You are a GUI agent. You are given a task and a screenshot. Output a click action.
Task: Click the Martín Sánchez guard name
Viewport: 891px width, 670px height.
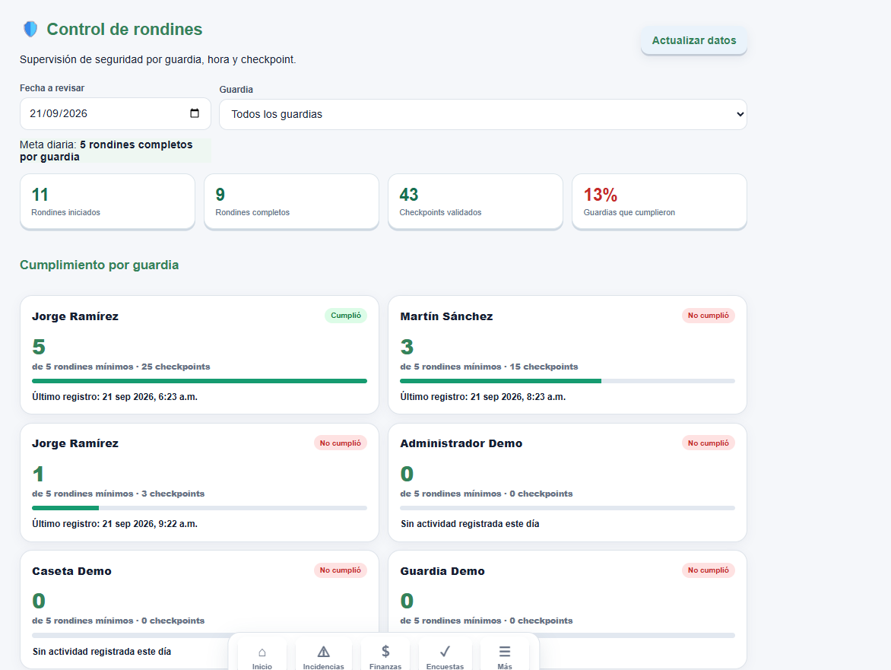(446, 316)
